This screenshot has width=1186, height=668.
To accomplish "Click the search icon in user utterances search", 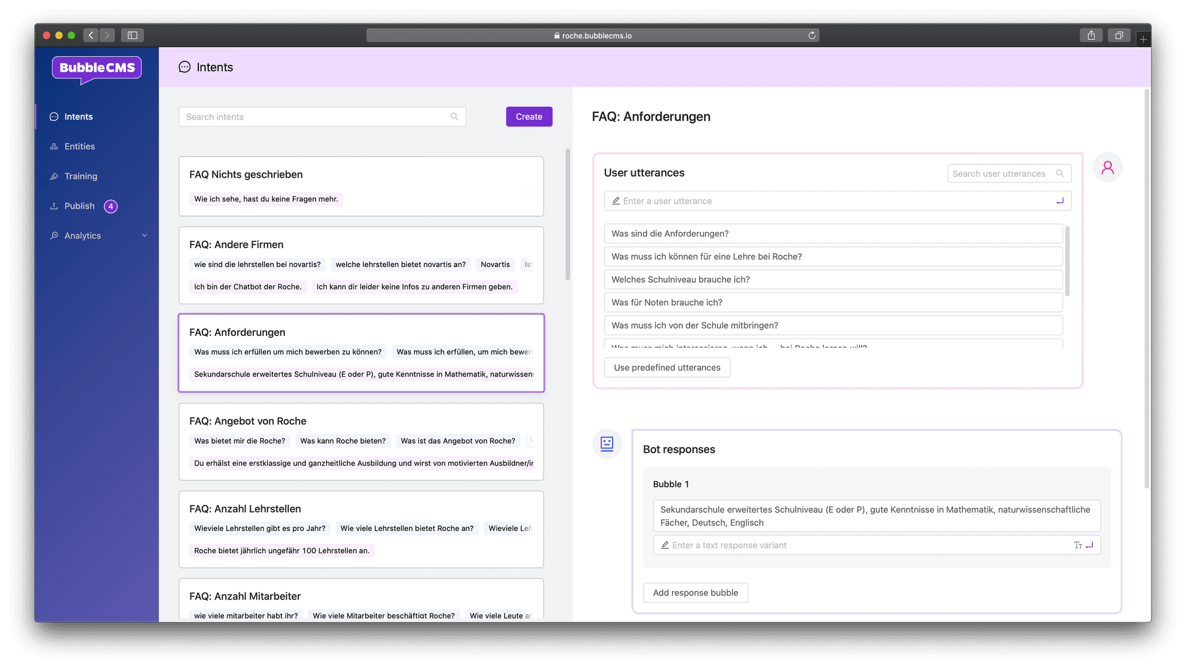I will click(1059, 173).
